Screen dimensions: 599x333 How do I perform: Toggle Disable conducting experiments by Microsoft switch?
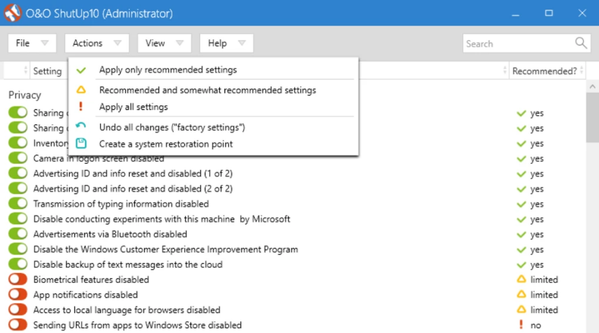[18, 218]
